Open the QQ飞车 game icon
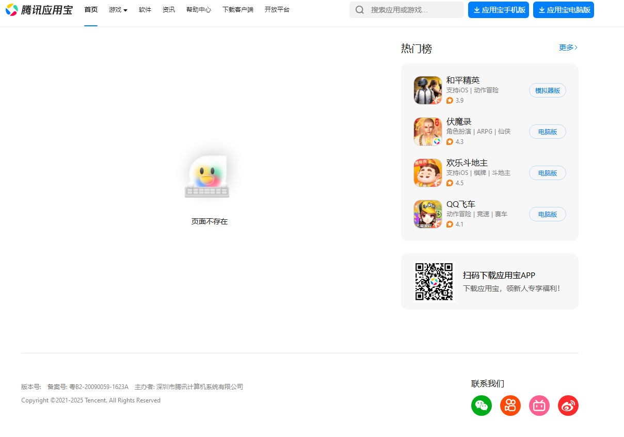Screen dimensions: 624x437 coord(427,214)
